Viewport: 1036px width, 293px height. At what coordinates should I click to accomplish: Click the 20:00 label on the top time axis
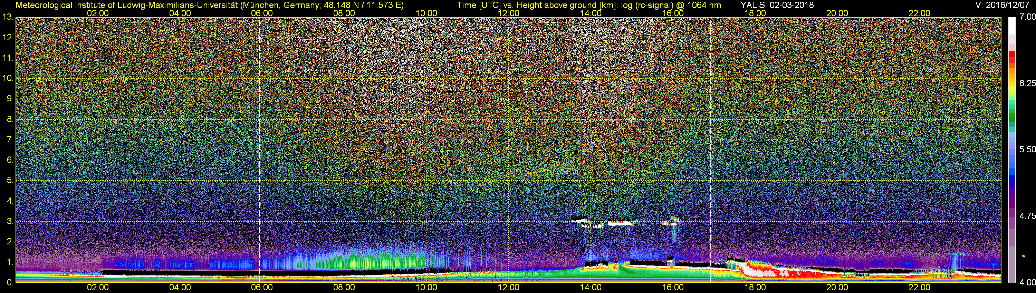coord(837,13)
